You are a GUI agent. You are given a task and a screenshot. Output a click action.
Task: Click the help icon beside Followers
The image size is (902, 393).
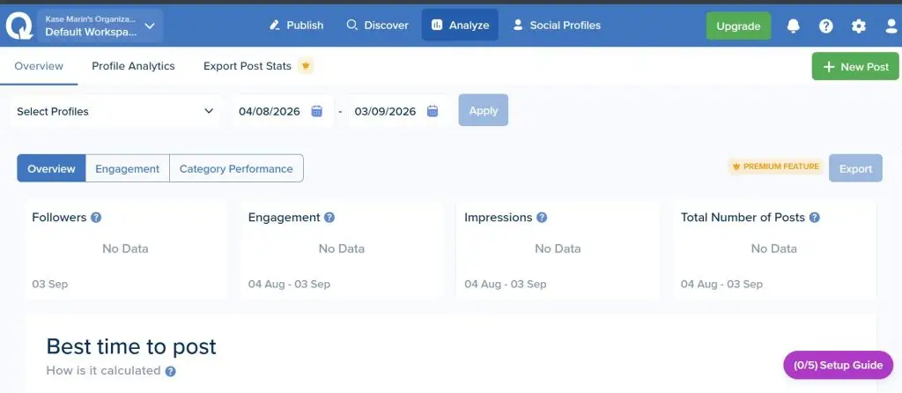coord(96,218)
